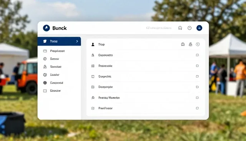Tick the checkbox in the fourth list row

pyautogui.click(x=197, y=77)
